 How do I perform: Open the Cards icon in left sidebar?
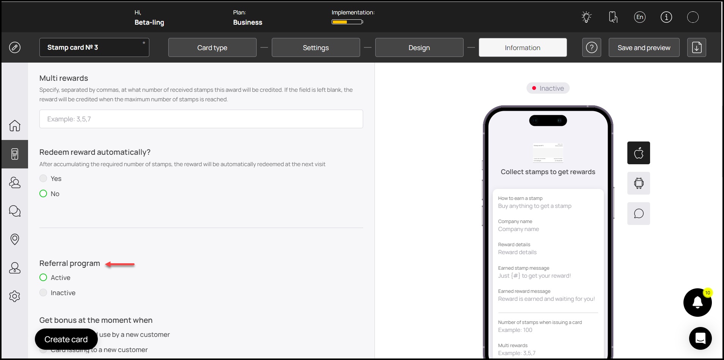pos(15,154)
